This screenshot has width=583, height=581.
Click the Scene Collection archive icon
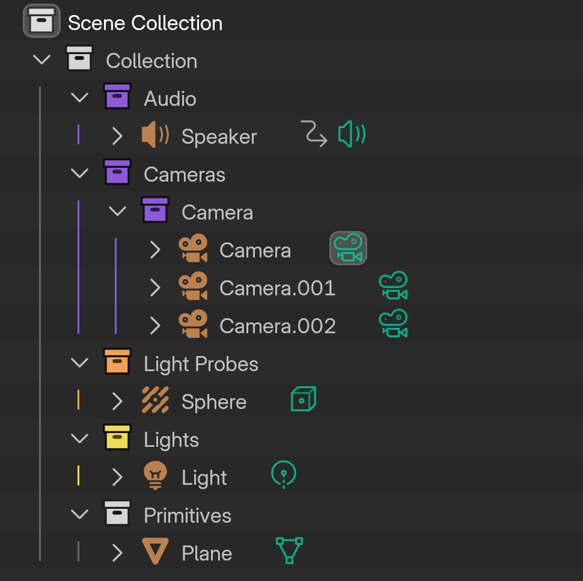[x=41, y=21]
